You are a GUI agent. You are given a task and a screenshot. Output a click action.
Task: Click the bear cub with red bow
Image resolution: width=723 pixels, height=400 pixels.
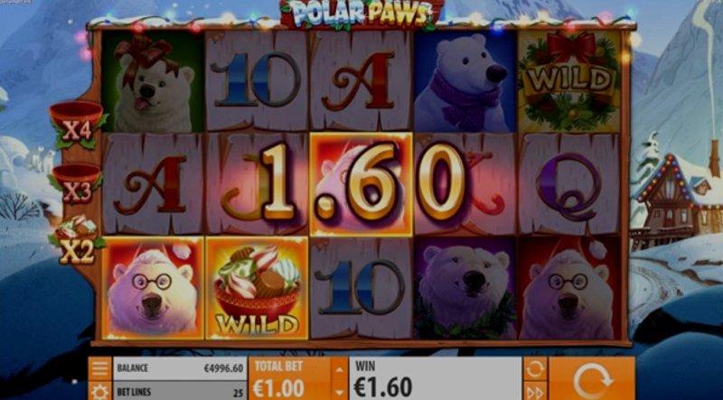(153, 81)
